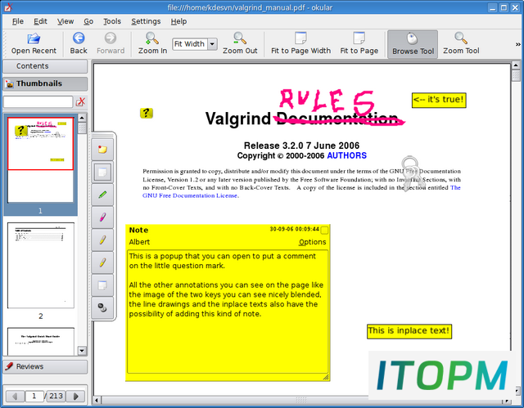Go Back using the blue arrow icon
Image resolution: width=524 pixels, height=408 pixels.
[x=79, y=38]
